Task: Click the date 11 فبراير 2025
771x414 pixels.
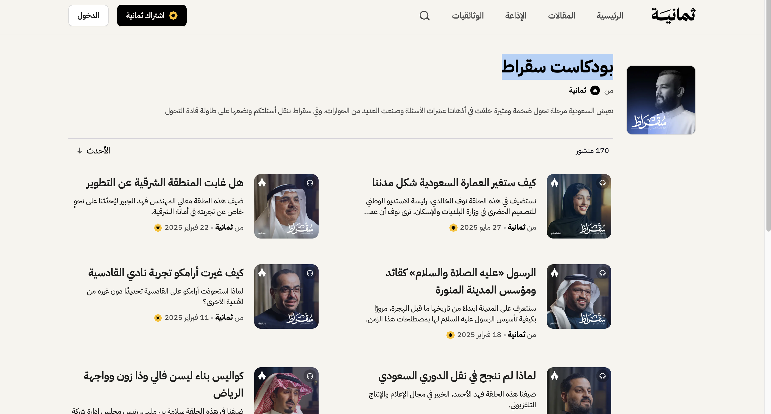Action: (186, 318)
